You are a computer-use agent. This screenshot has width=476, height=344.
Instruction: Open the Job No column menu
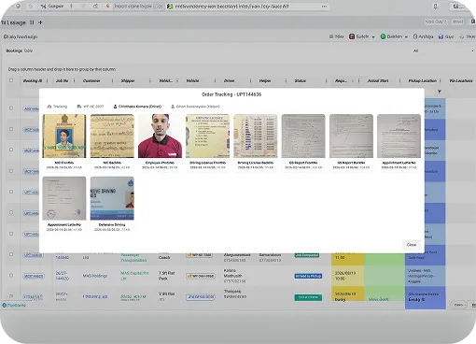tap(74, 80)
